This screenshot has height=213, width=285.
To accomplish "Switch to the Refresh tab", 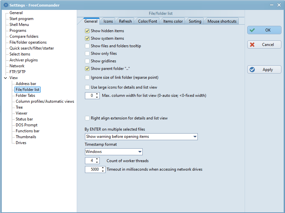I will click(125, 21).
